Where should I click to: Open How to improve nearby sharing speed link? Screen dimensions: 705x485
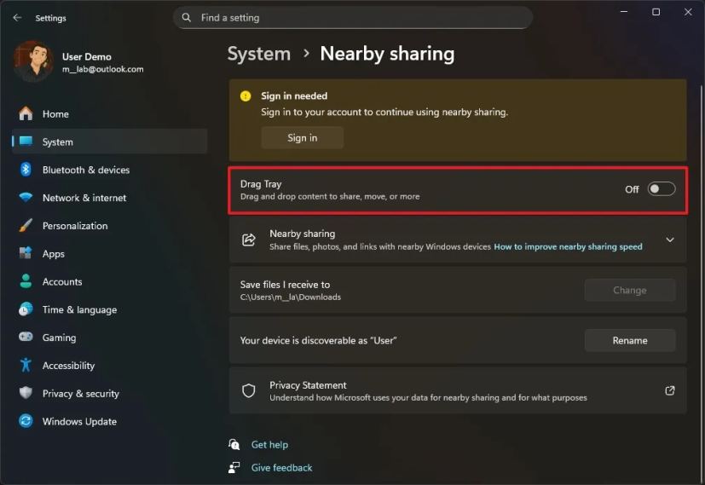(x=568, y=247)
